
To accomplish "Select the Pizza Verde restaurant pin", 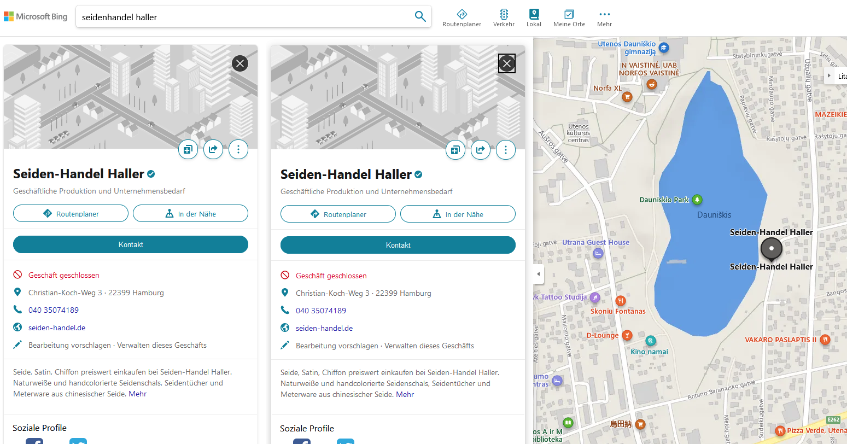I will 780,430.
